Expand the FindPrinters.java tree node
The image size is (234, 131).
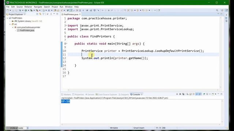pyautogui.click(x=15, y=30)
